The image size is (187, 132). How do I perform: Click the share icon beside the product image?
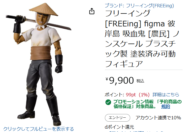pyautogui.click(x=92, y=11)
